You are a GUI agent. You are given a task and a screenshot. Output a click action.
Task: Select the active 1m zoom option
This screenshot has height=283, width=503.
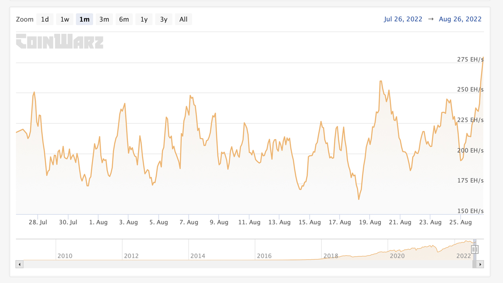[x=84, y=19]
